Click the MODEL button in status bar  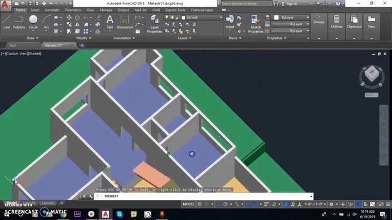[189, 204]
